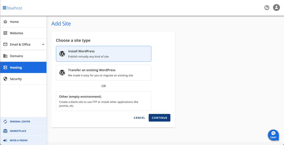
Task: Click the OR separator text
Action: click(104, 86)
